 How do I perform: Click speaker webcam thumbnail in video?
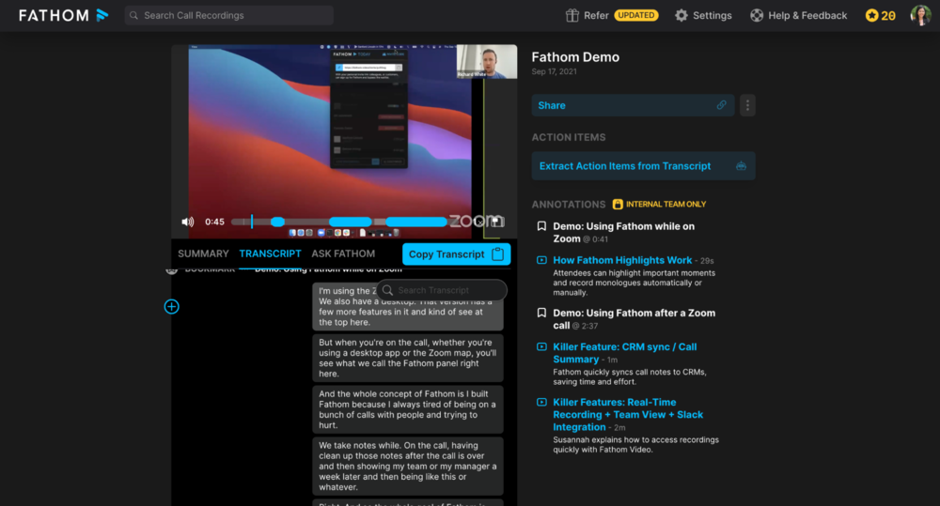[487, 62]
